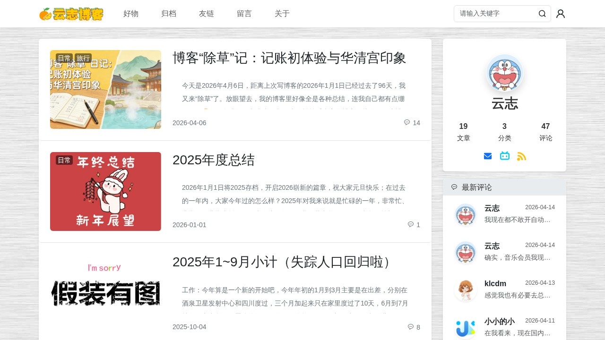Screen dimensions: 605x340
Task: Open the user profile icon at top right
Action: [x=561, y=14]
